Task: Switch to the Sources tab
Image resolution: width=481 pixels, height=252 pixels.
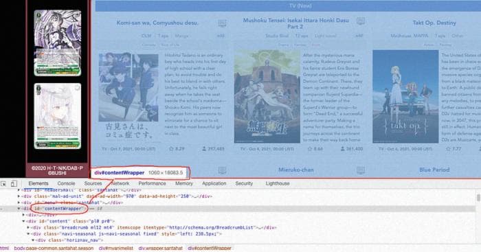Action: click(93, 183)
